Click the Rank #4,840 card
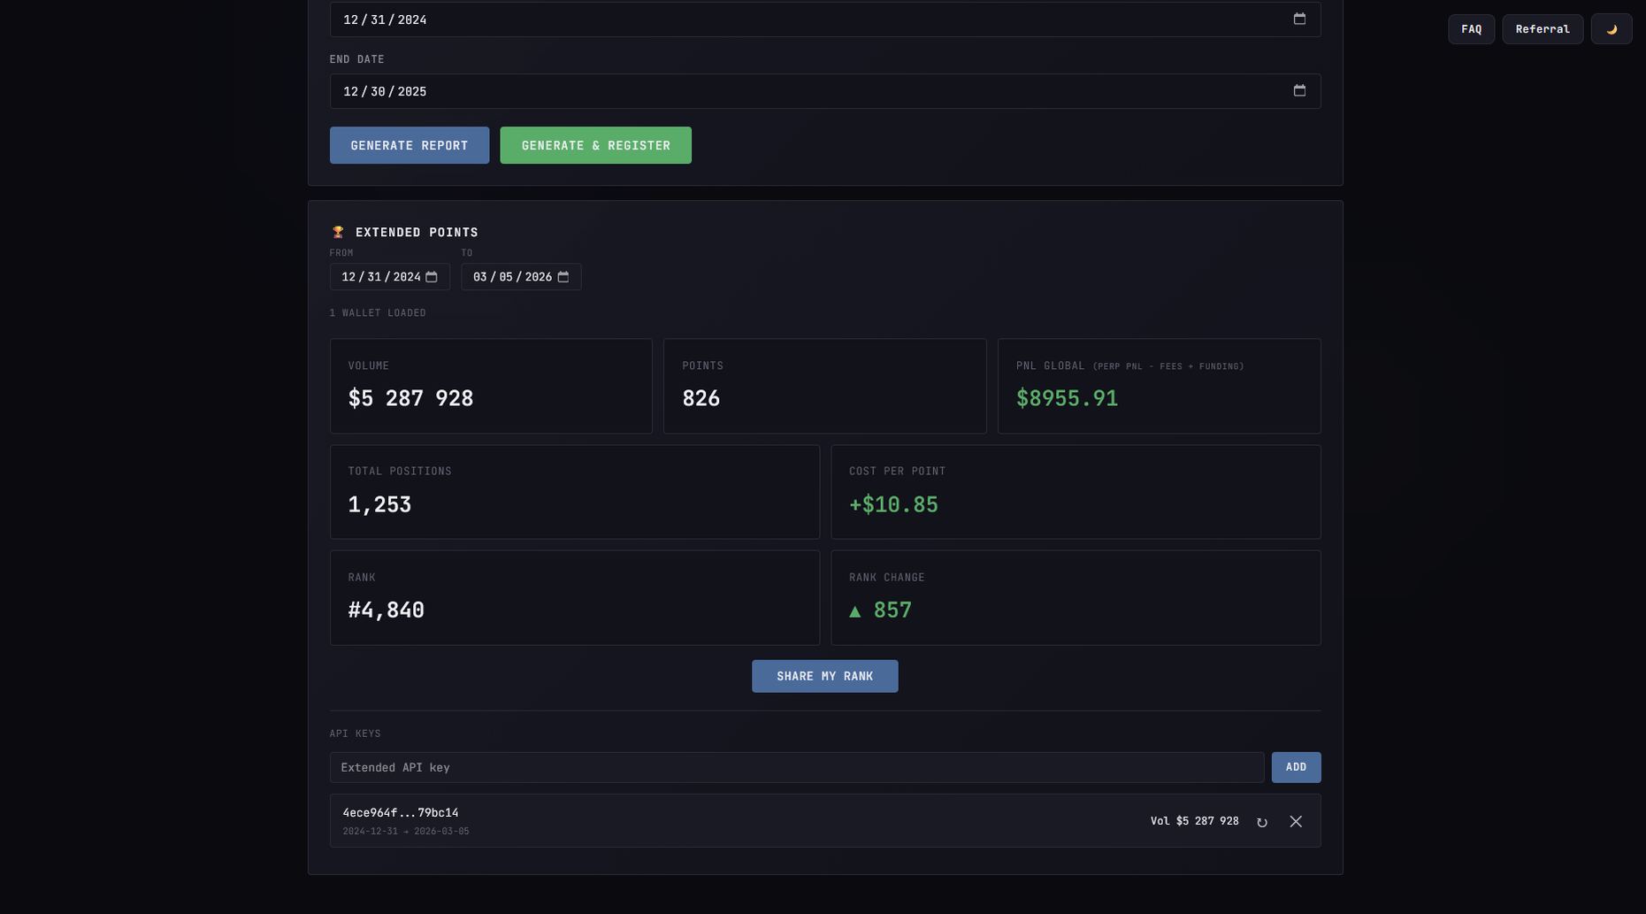This screenshot has height=914, width=1646. 574,597
